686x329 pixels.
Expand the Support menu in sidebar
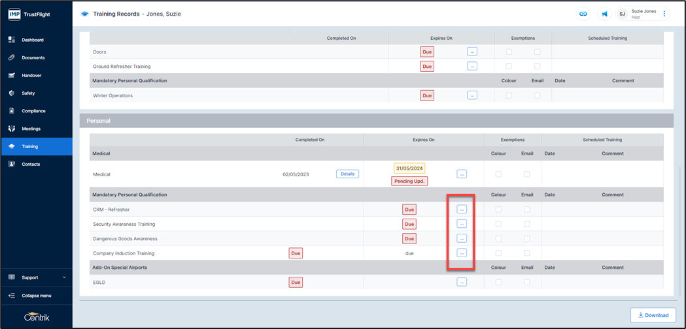pyautogui.click(x=37, y=277)
